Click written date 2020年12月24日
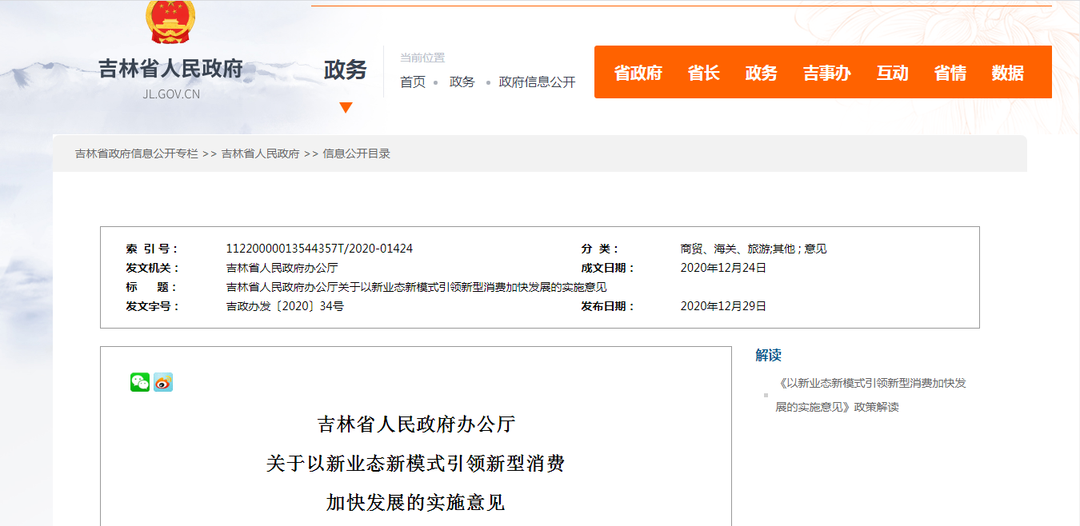The height and width of the screenshot is (526, 1080). coord(723,268)
